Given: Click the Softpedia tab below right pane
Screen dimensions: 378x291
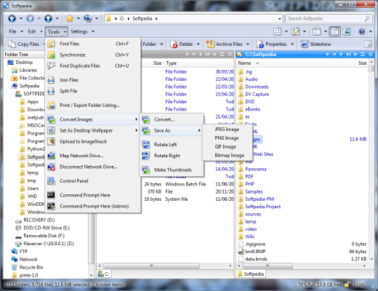Looking at the screenshot, I should 251,274.
